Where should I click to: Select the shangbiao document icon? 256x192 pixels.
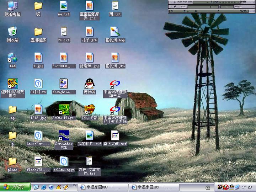64,86
